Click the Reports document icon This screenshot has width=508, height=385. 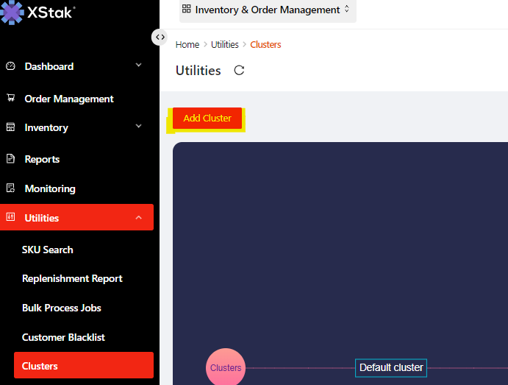coord(10,159)
